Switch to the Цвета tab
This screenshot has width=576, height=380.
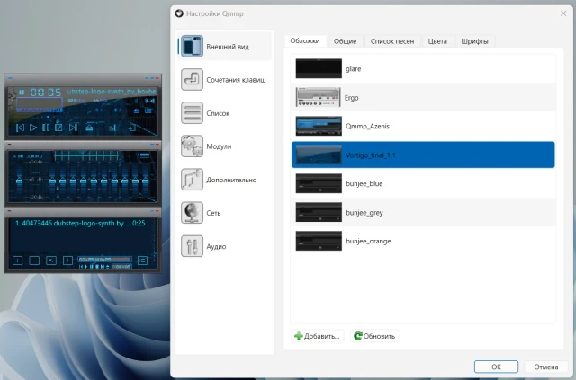click(437, 41)
